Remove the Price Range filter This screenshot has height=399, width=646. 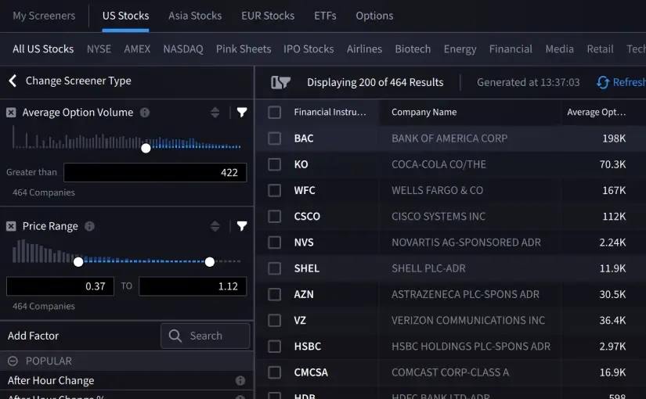[x=11, y=226]
